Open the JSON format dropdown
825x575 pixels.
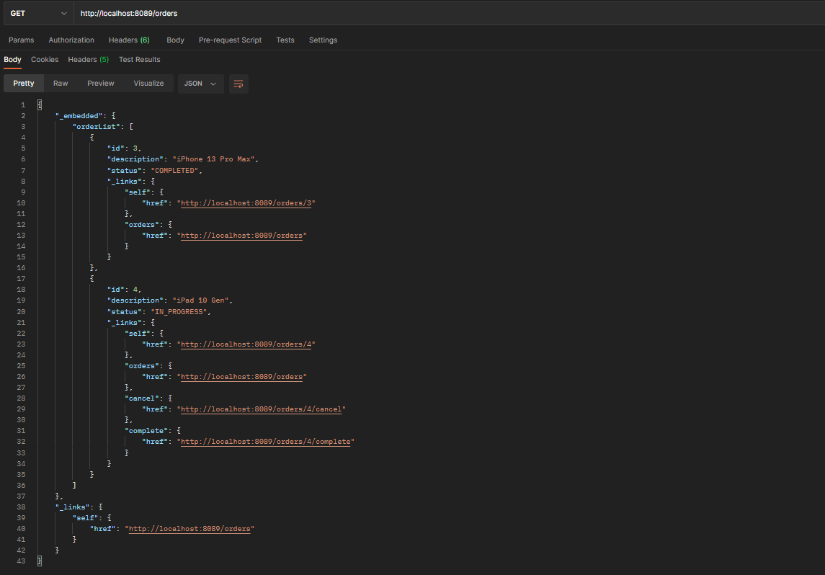click(x=200, y=84)
